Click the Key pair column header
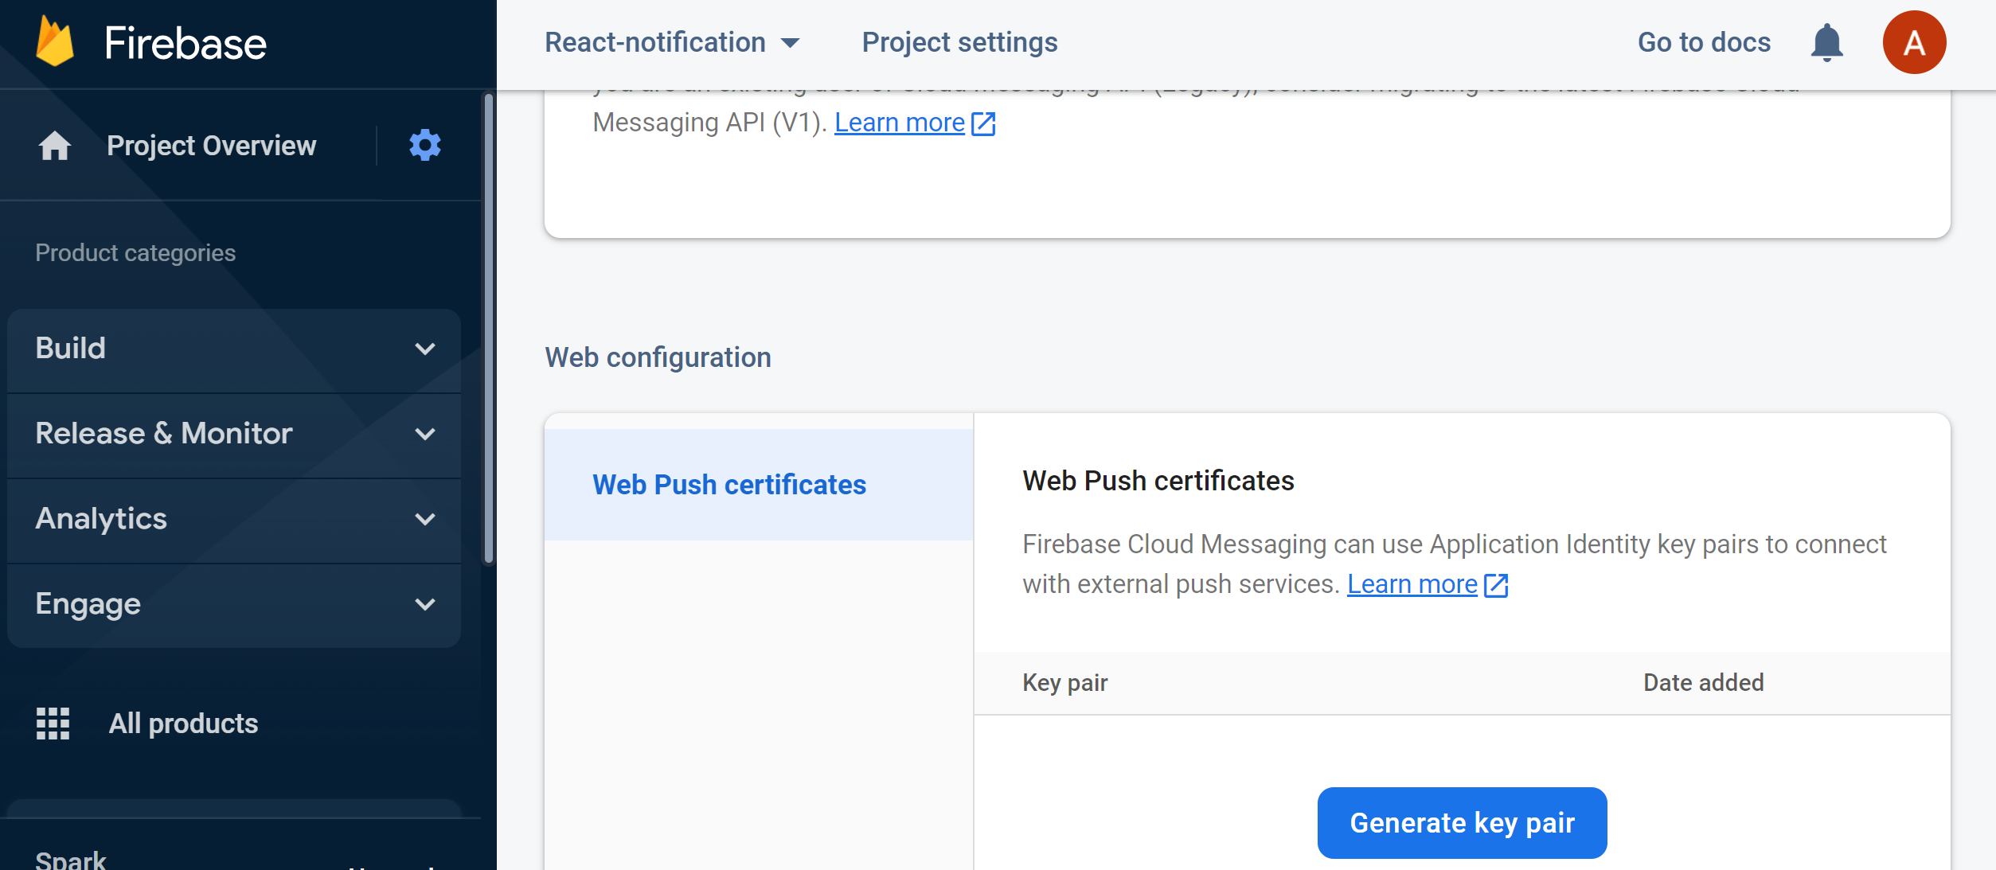Image resolution: width=1996 pixels, height=870 pixels. [x=1064, y=683]
